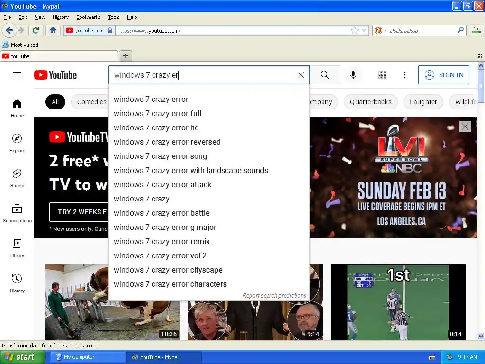Choose suggestion 'windows 7 crazy error song'
This screenshot has height=364, width=485.
[x=209, y=156]
